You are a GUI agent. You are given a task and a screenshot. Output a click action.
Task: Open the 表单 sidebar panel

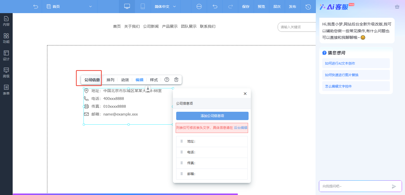point(6,90)
